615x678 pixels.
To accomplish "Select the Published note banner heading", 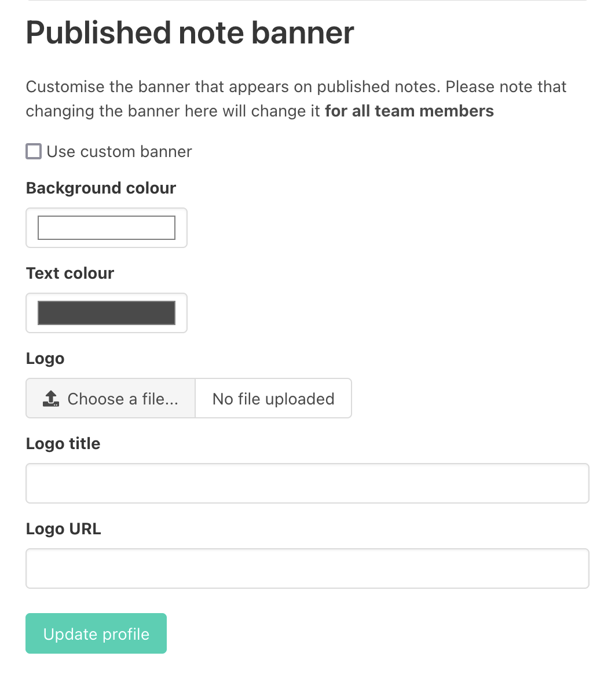I will (x=189, y=33).
